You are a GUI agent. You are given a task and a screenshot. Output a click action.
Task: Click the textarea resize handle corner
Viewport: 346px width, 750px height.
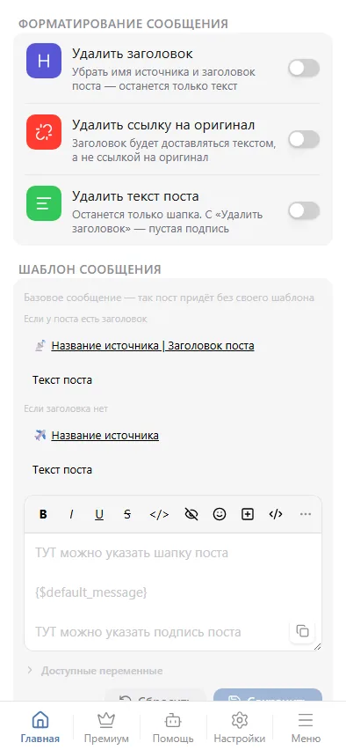click(x=317, y=646)
